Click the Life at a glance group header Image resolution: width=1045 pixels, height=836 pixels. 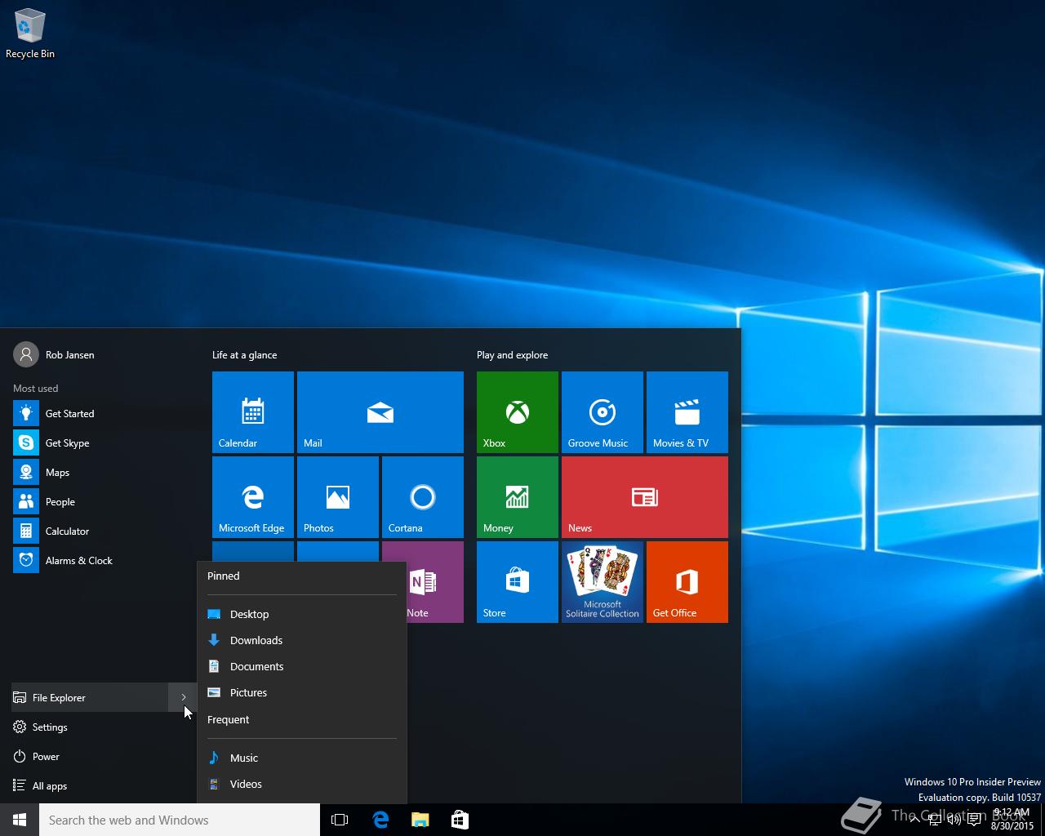[x=244, y=355]
